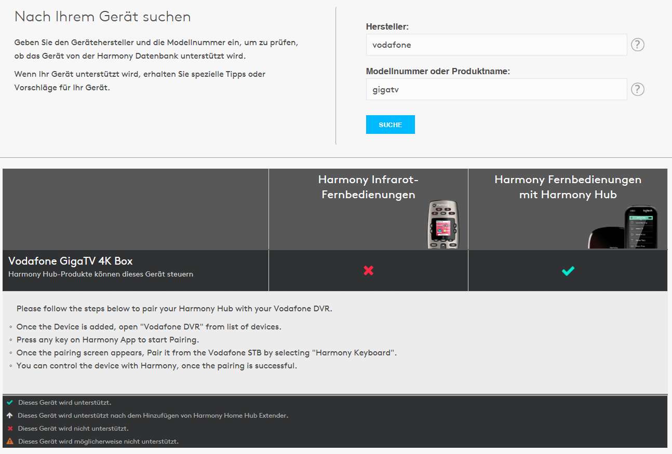The width and height of the screenshot is (672, 454).
Task: Click the help icon beside Modellnummer field
Action: click(637, 90)
